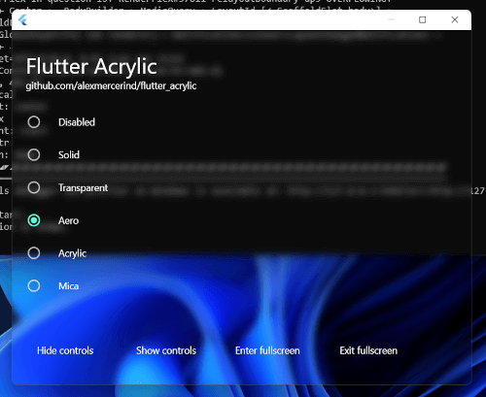
Task: Click the empty white title bar area
Action: 207,20
